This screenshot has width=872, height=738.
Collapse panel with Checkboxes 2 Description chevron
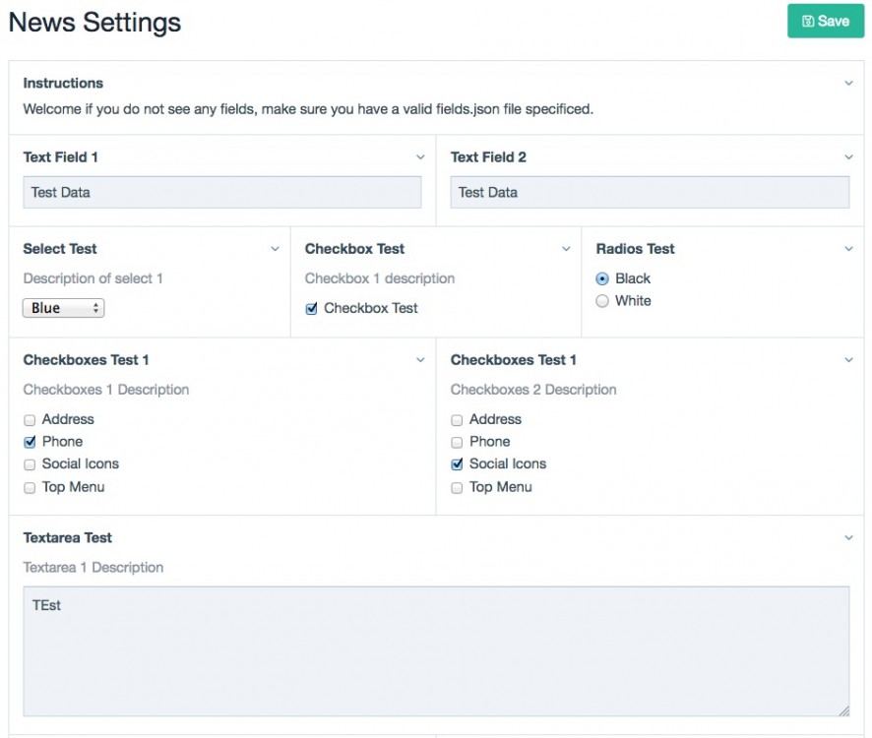848,360
